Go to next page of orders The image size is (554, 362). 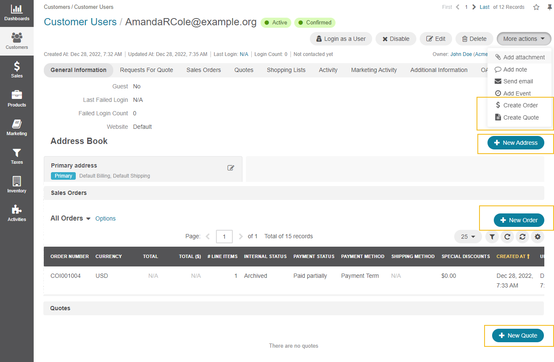pos(241,237)
